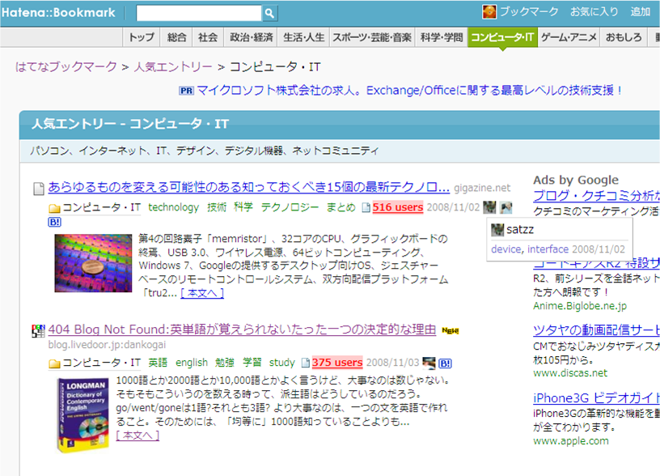Click the interface tag in popup
Screen dimensions: 660x476
click(548, 249)
